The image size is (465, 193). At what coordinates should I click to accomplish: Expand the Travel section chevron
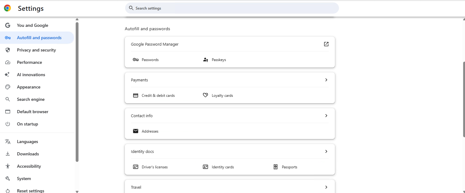pyautogui.click(x=326, y=187)
